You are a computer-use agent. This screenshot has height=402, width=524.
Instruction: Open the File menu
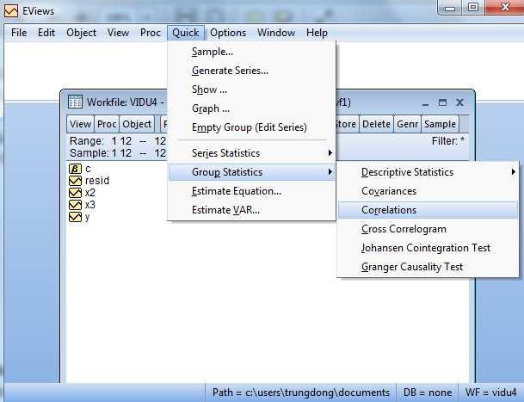coord(19,33)
